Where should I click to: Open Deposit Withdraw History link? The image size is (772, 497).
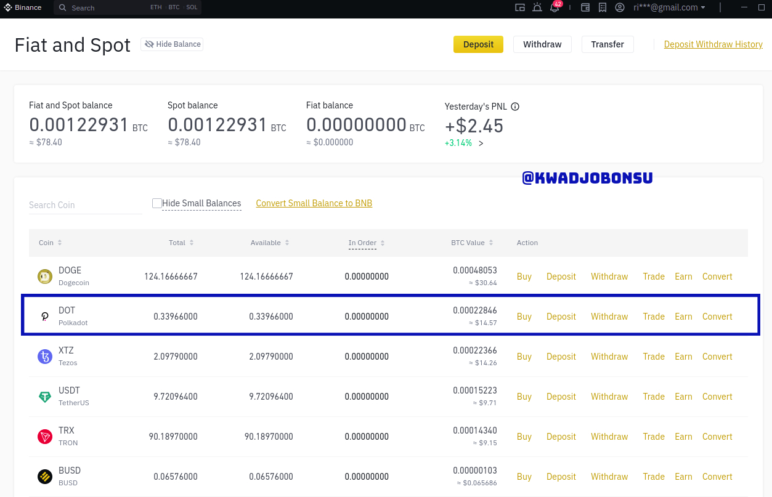713,44
